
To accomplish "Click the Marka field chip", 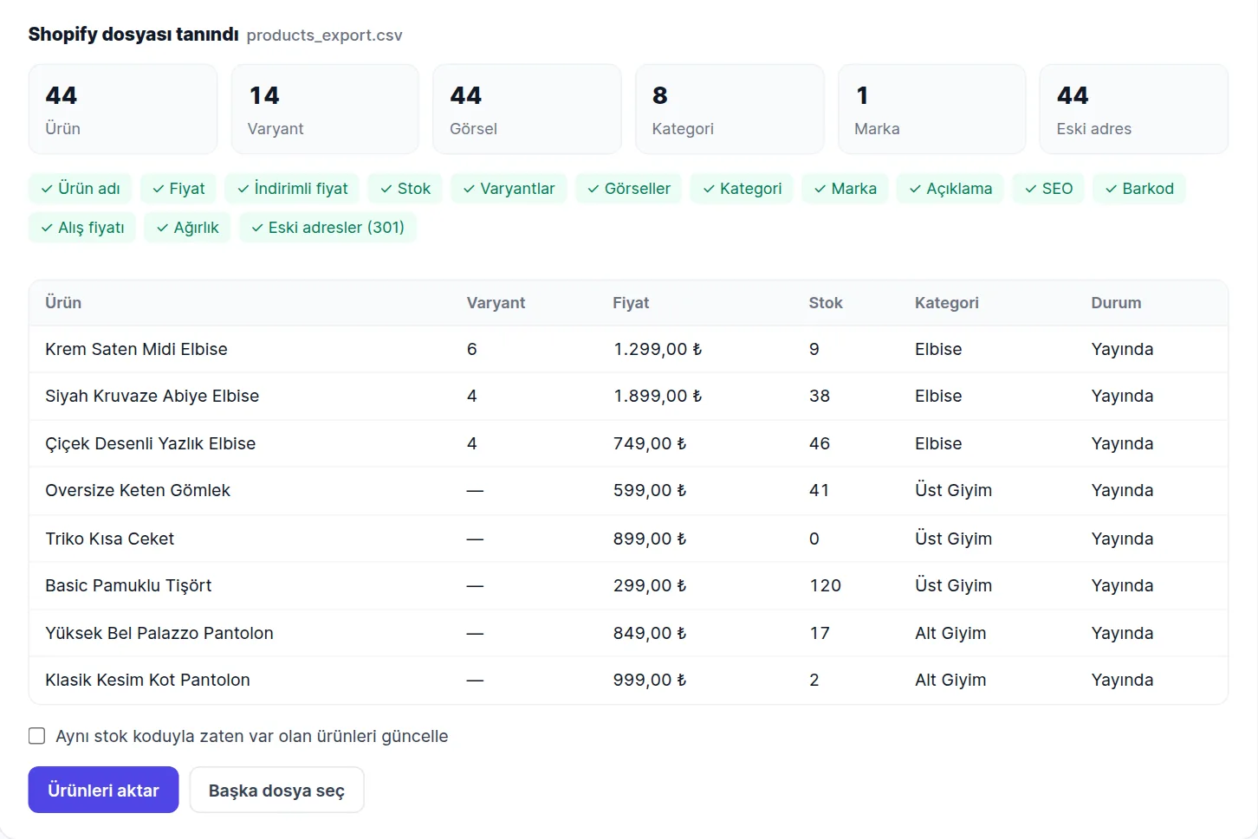I will 846,189.
